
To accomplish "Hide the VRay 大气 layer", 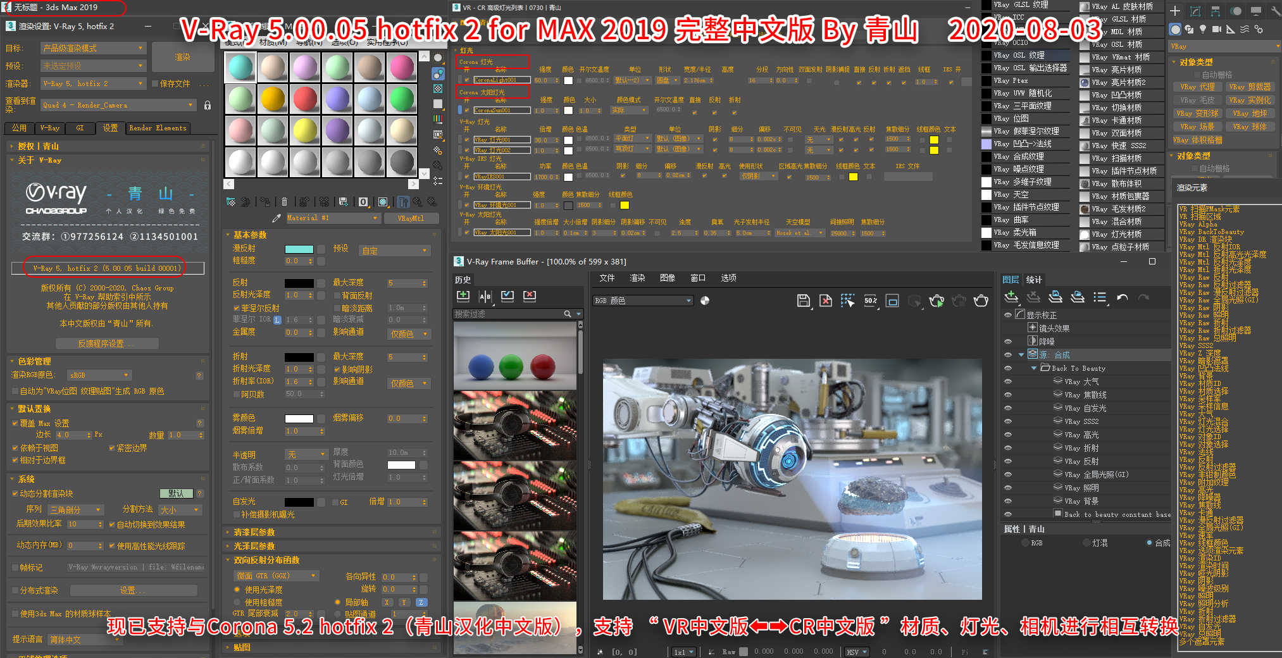I will [1008, 382].
